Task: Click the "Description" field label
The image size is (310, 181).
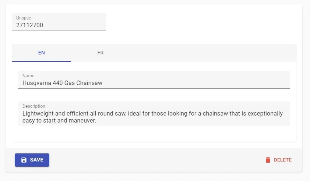Action: pyautogui.click(x=34, y=106)
